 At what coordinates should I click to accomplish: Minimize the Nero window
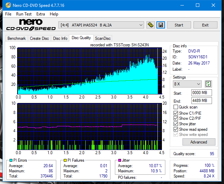tap(182, 5)
